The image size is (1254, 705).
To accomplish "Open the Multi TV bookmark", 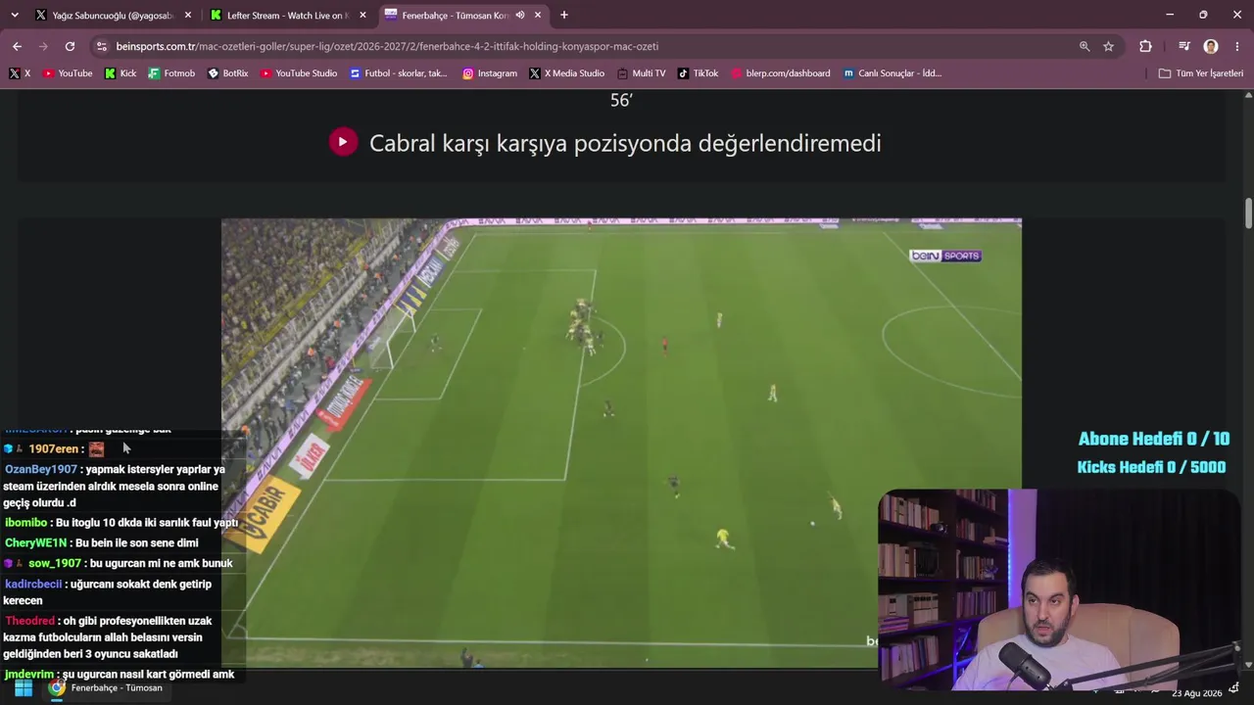I will (x=642, y=73).
